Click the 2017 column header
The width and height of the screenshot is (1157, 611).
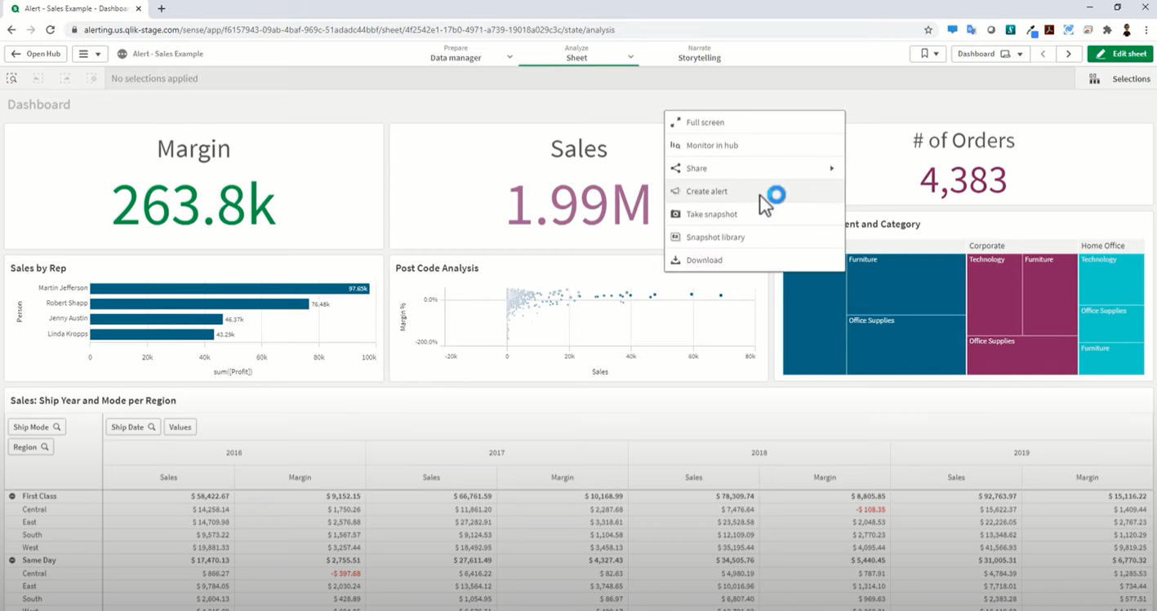496,452
